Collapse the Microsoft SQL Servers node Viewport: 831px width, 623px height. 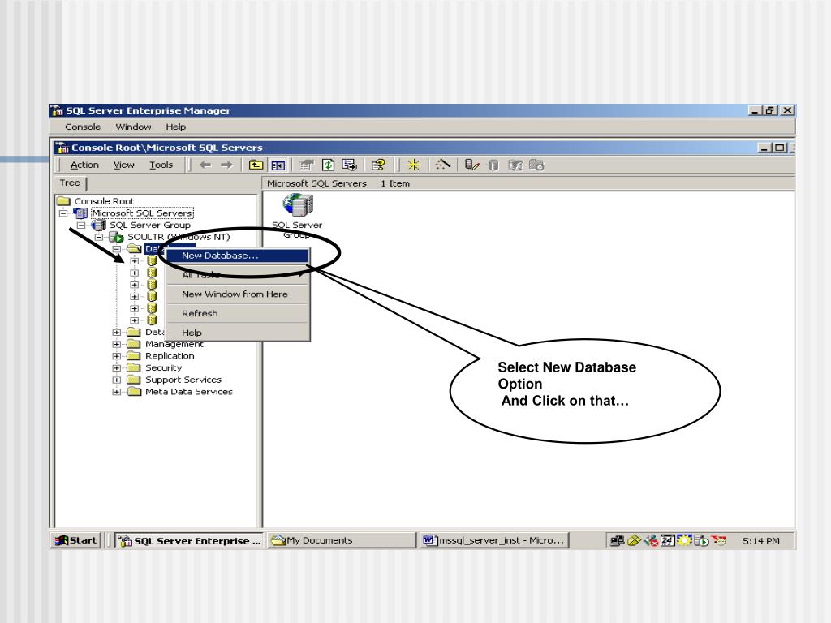pos(63,213)
